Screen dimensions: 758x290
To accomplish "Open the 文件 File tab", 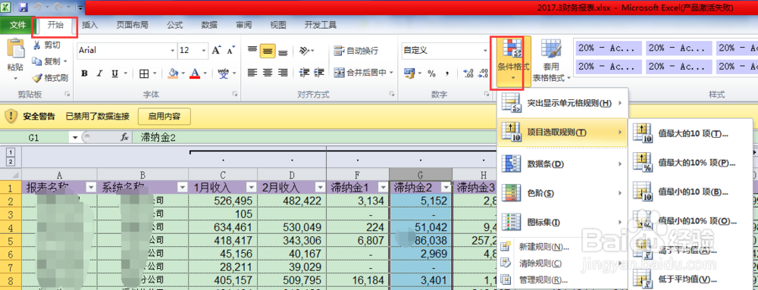I will [x=17, y=25].
